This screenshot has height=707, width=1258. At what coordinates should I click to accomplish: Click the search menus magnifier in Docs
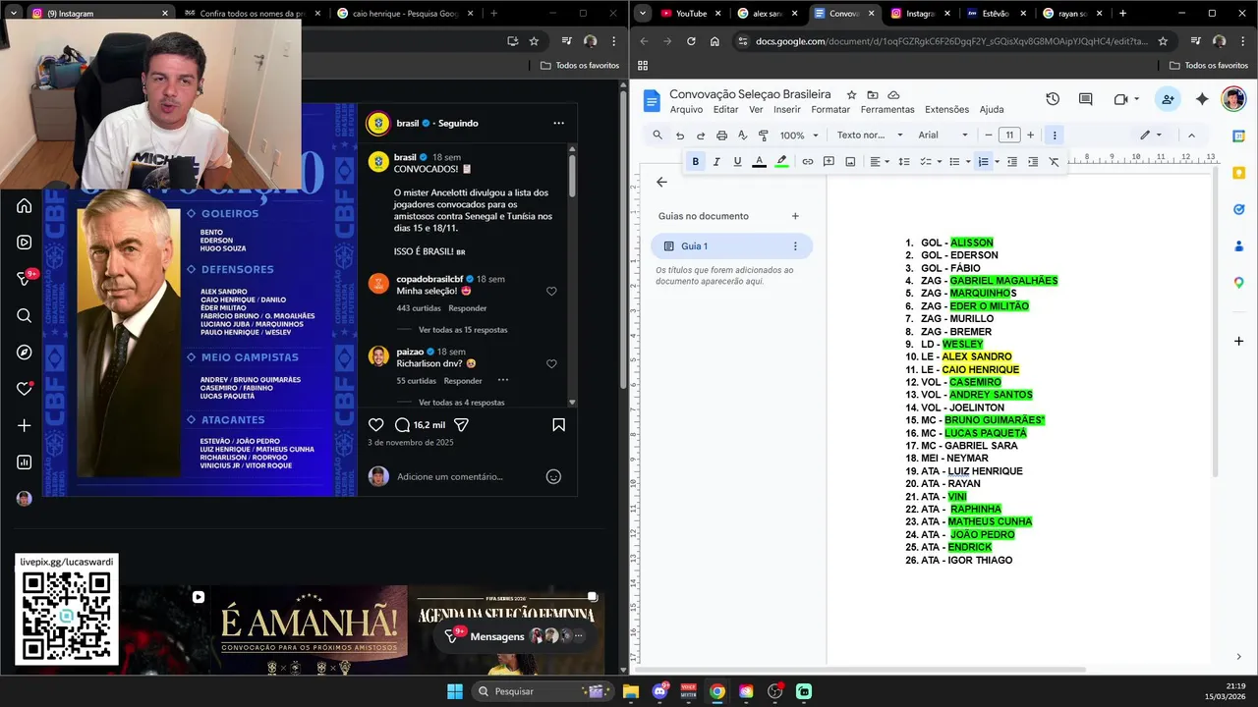click(x=658, y=135)
